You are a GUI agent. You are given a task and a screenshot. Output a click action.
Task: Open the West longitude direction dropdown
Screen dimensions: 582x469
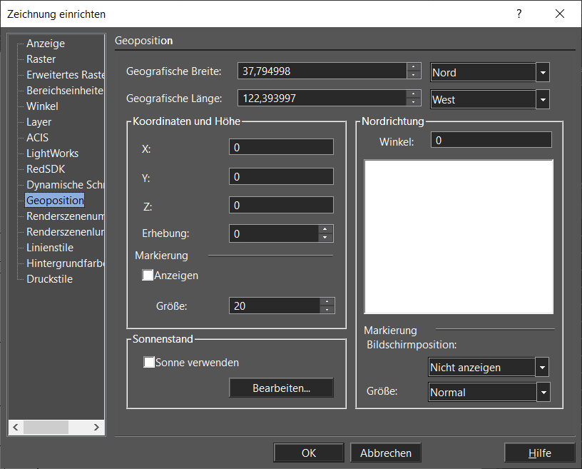[543, 100]
